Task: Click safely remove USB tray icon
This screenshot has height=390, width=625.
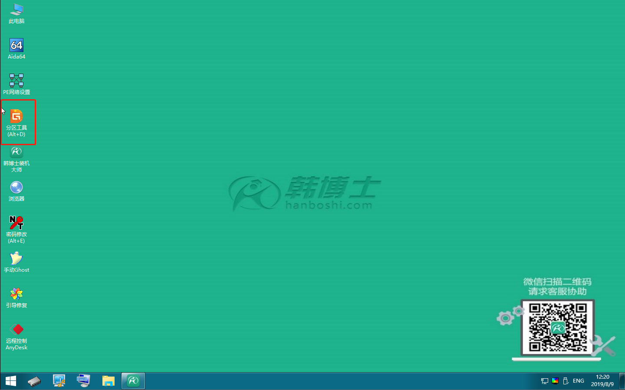Action: (x=565, y=381)
